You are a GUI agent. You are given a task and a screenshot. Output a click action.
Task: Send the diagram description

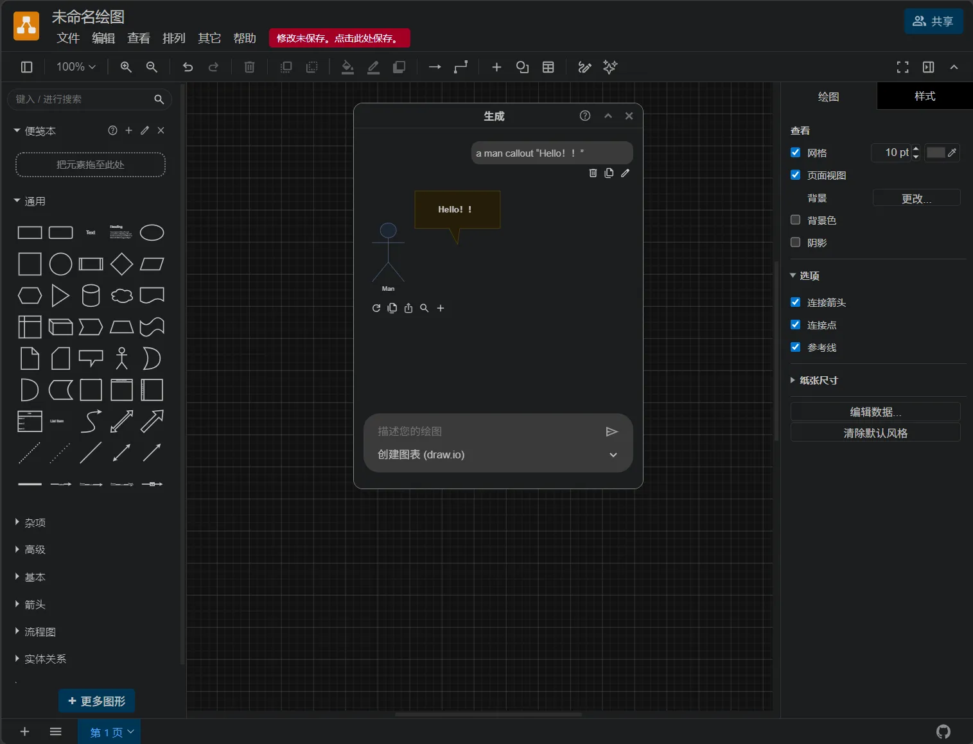coord(611,431)
